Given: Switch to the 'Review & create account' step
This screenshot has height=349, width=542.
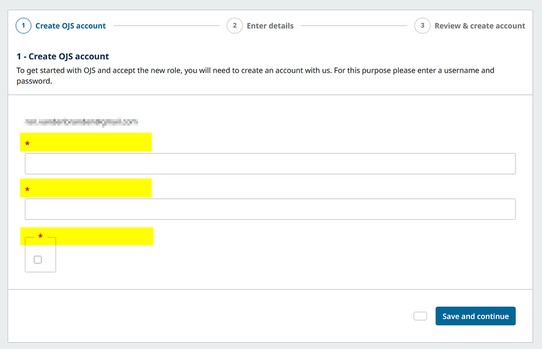Looking at the screenshot, I should (x=480, y=25).
